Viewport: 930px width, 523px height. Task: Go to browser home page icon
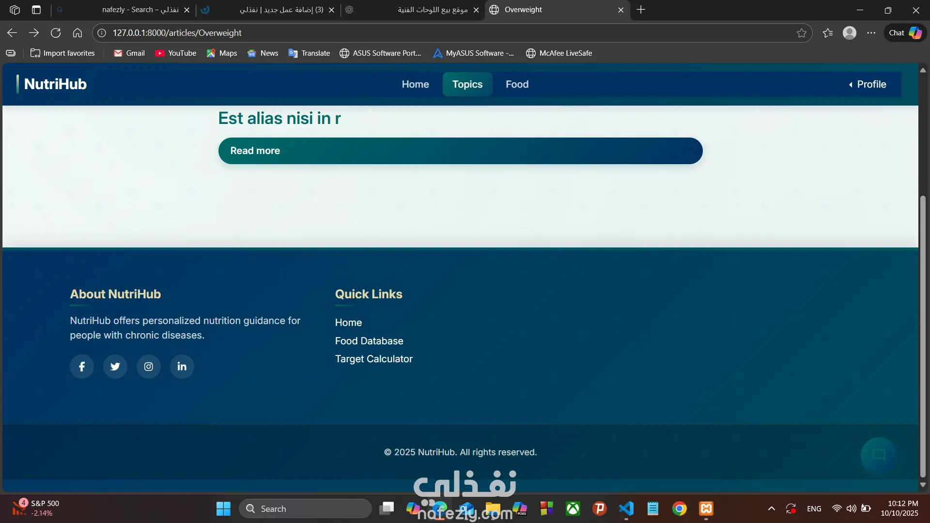tap(77, 33)
